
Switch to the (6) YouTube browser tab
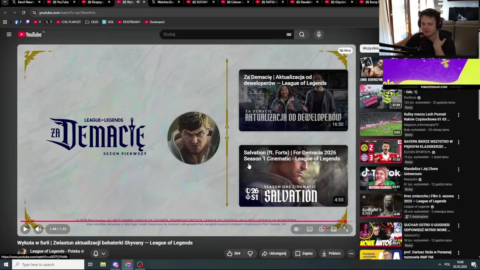tap(60, 2)
